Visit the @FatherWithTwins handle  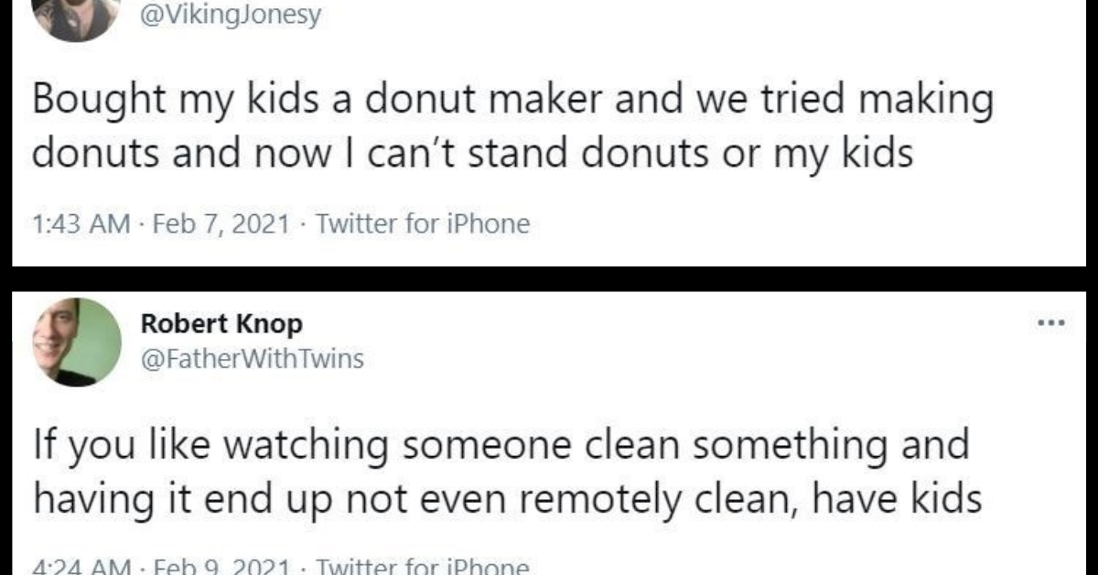click(x=252, y=359)
